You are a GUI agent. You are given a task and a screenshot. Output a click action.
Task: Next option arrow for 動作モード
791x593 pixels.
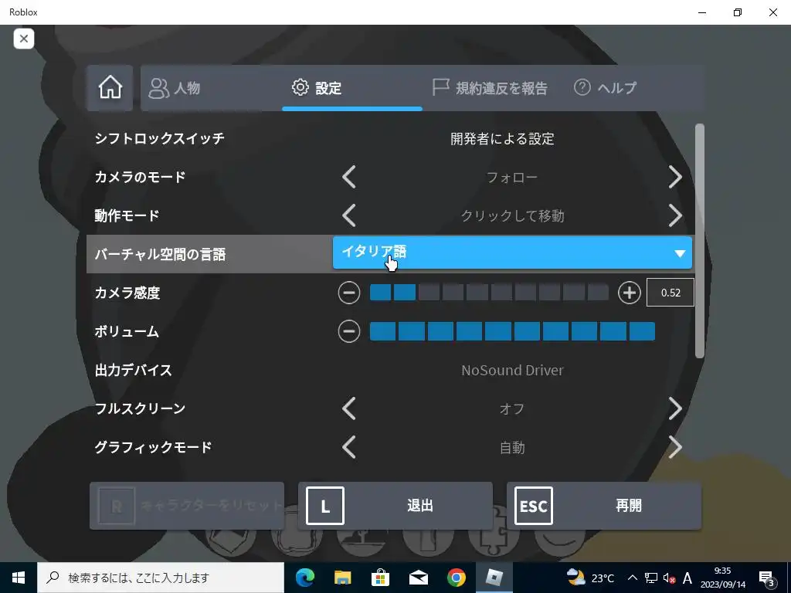click(675, 216)
